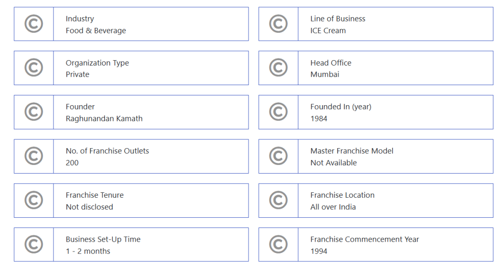Click the ICE Cream business value
The height and width of the screenshot is (273, 502).
tap(328, 30)
